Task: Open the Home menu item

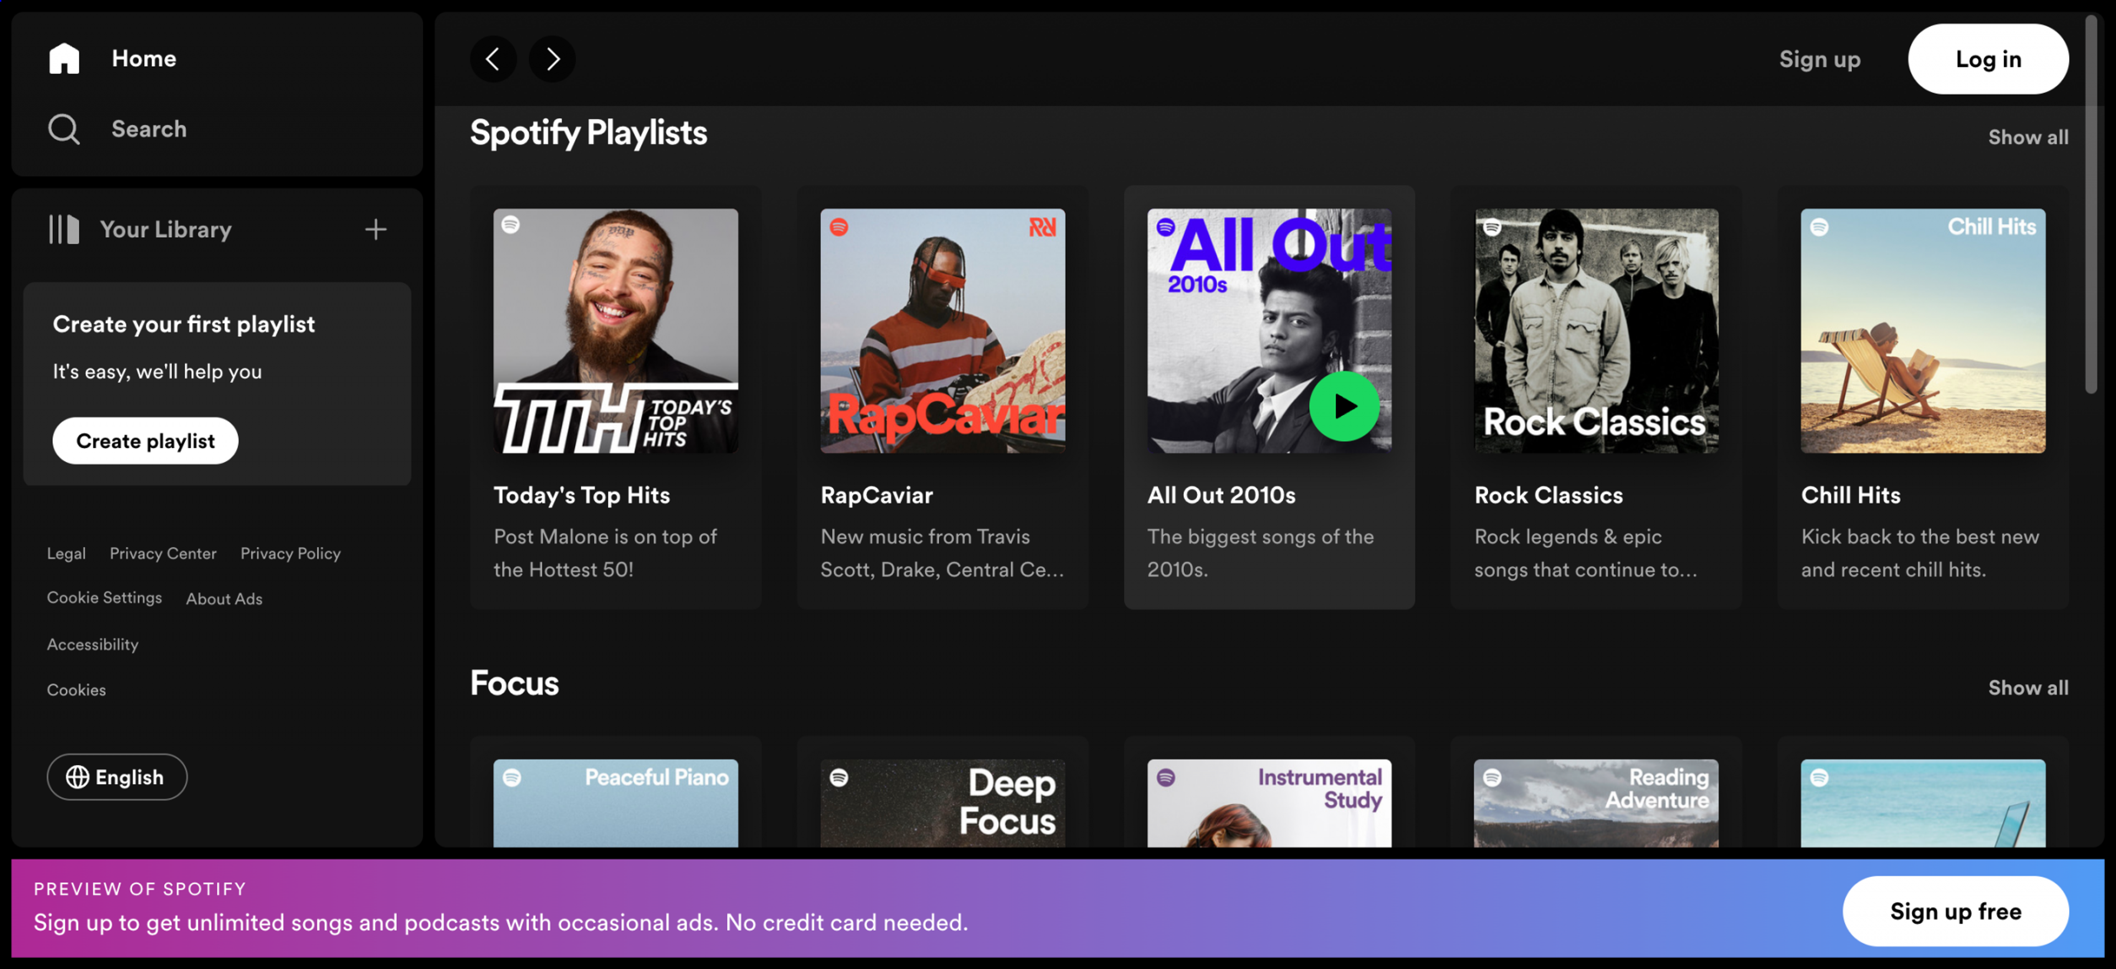Action: [x=144, y=58]
